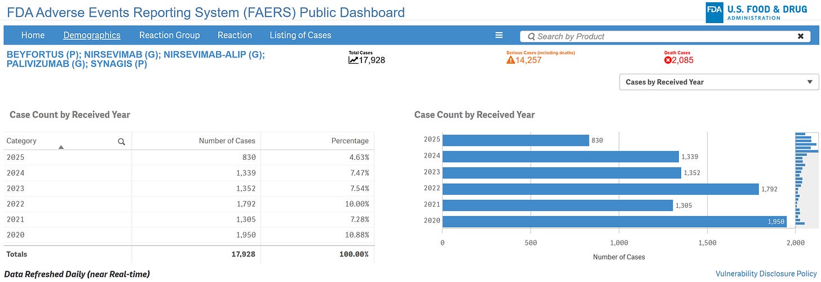Go to the Home tab
This screenshot has height=282, width=821.
click(33, 35)
